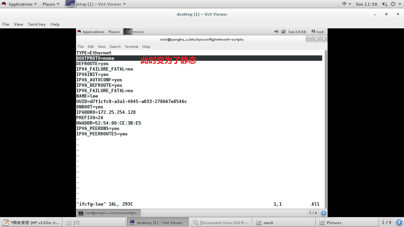The width and height of the screenshot is (404, 227).
Task: Open the host power menu icon
Action: pyautogui.click(x=395, y=4)
